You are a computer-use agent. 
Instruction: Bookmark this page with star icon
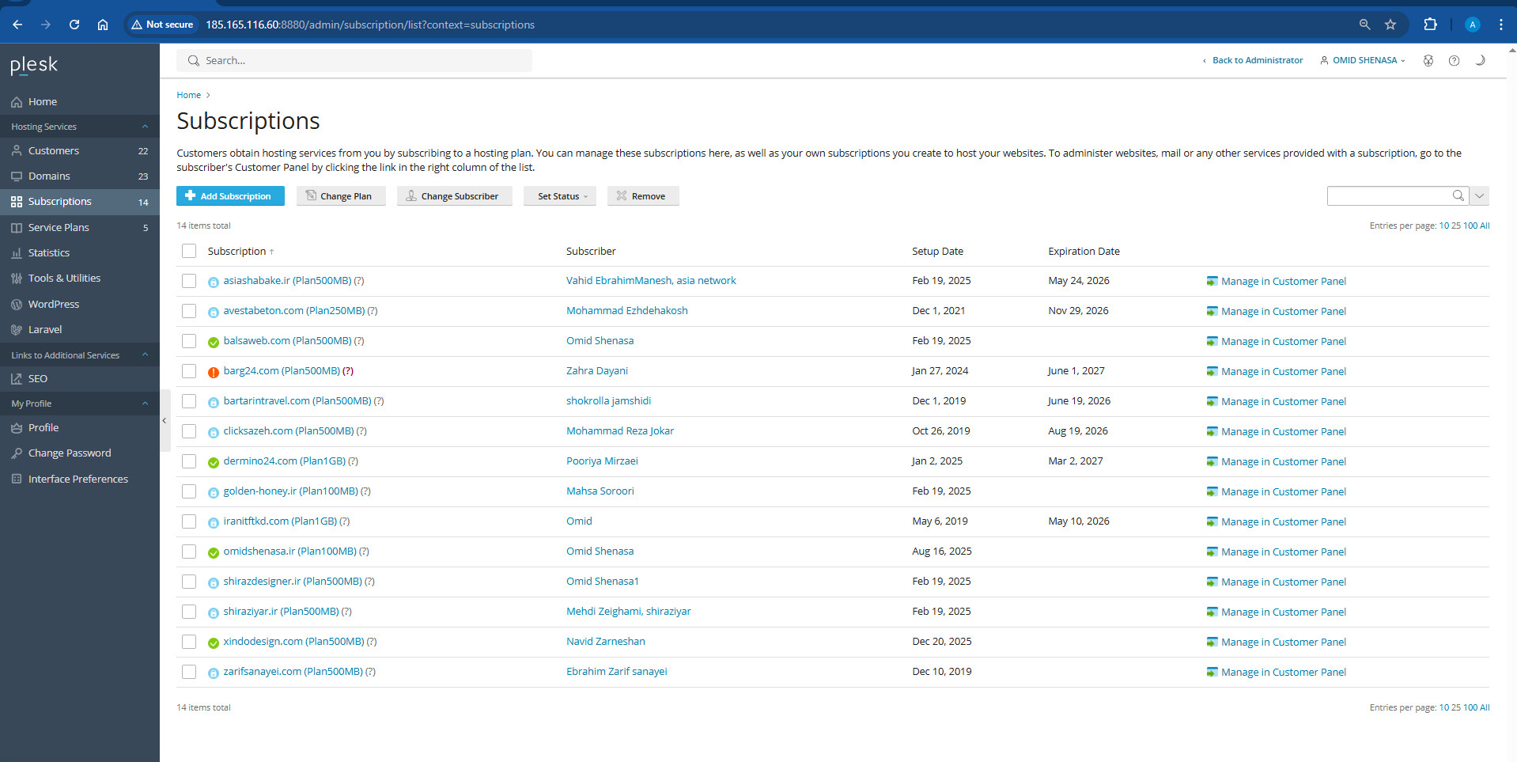coord(1390,25)
